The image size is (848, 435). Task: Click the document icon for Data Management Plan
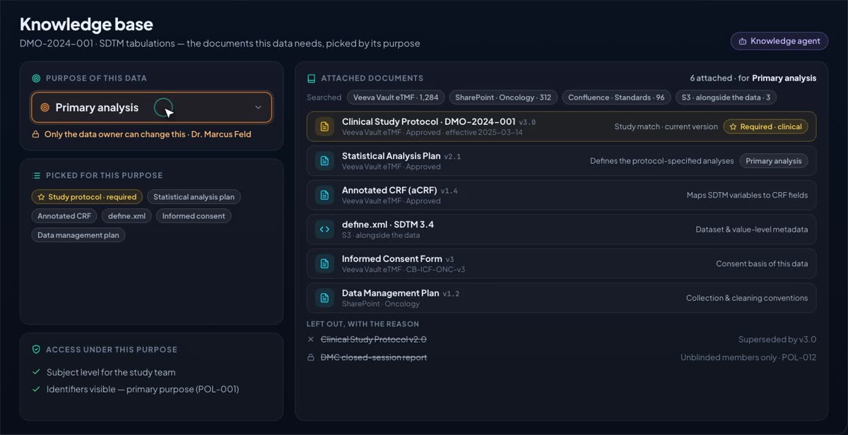pyautogui.click(x=324, y=298)
